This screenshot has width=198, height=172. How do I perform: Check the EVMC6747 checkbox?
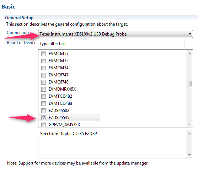(43, 75)
